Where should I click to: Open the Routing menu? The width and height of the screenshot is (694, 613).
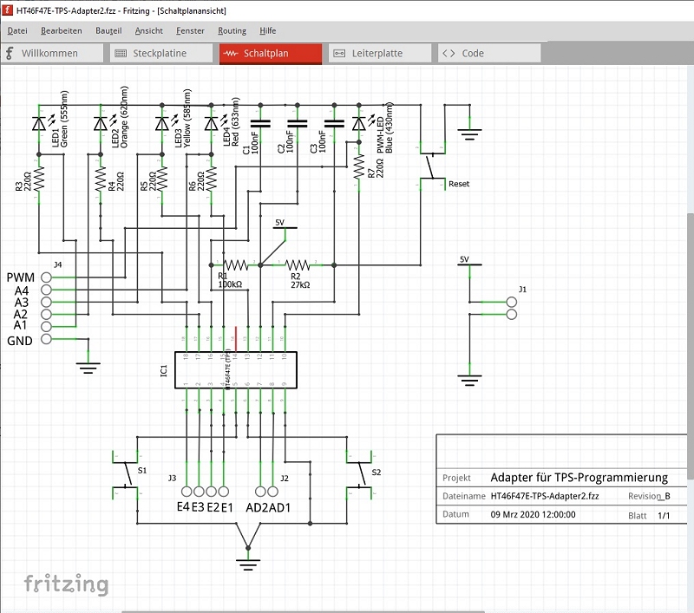pyautogui.click(x=232, y=30)
